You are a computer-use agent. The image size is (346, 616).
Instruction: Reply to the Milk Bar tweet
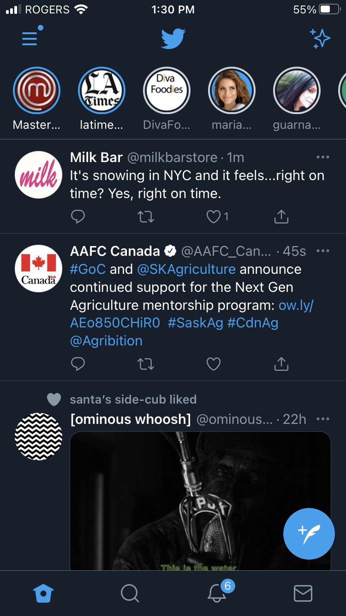point(78,217)
